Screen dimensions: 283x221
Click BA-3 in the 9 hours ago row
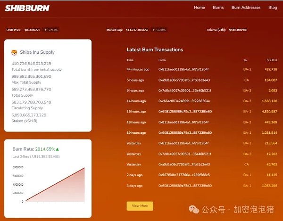tap(247, 90)
